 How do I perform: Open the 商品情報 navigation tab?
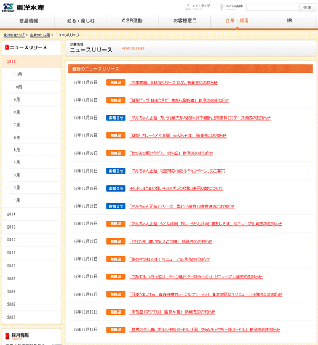[28, 21]
